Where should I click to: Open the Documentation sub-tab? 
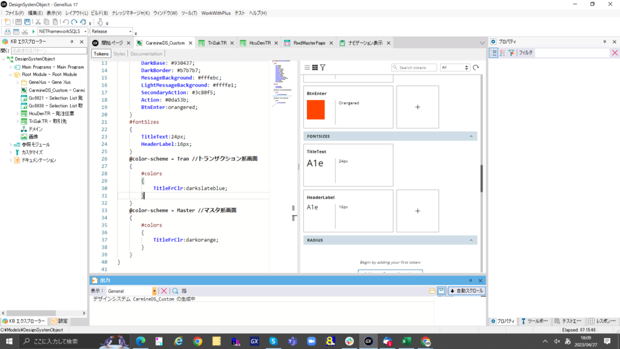147,54
